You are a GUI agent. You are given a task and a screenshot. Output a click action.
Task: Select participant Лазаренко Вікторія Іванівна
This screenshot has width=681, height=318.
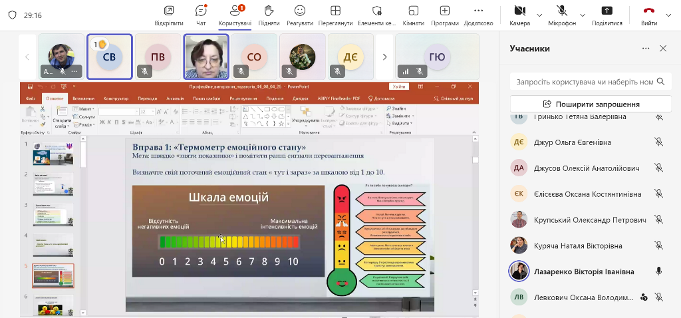click(x=583, y=271)
